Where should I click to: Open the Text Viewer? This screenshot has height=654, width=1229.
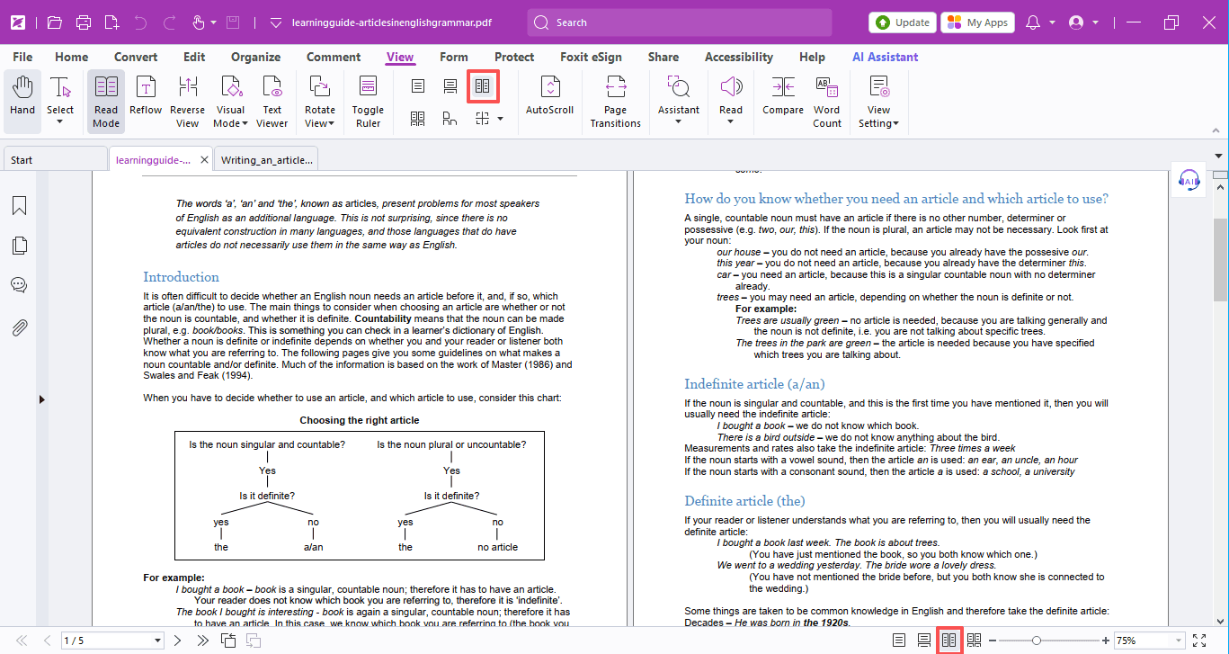coord(272,101)
